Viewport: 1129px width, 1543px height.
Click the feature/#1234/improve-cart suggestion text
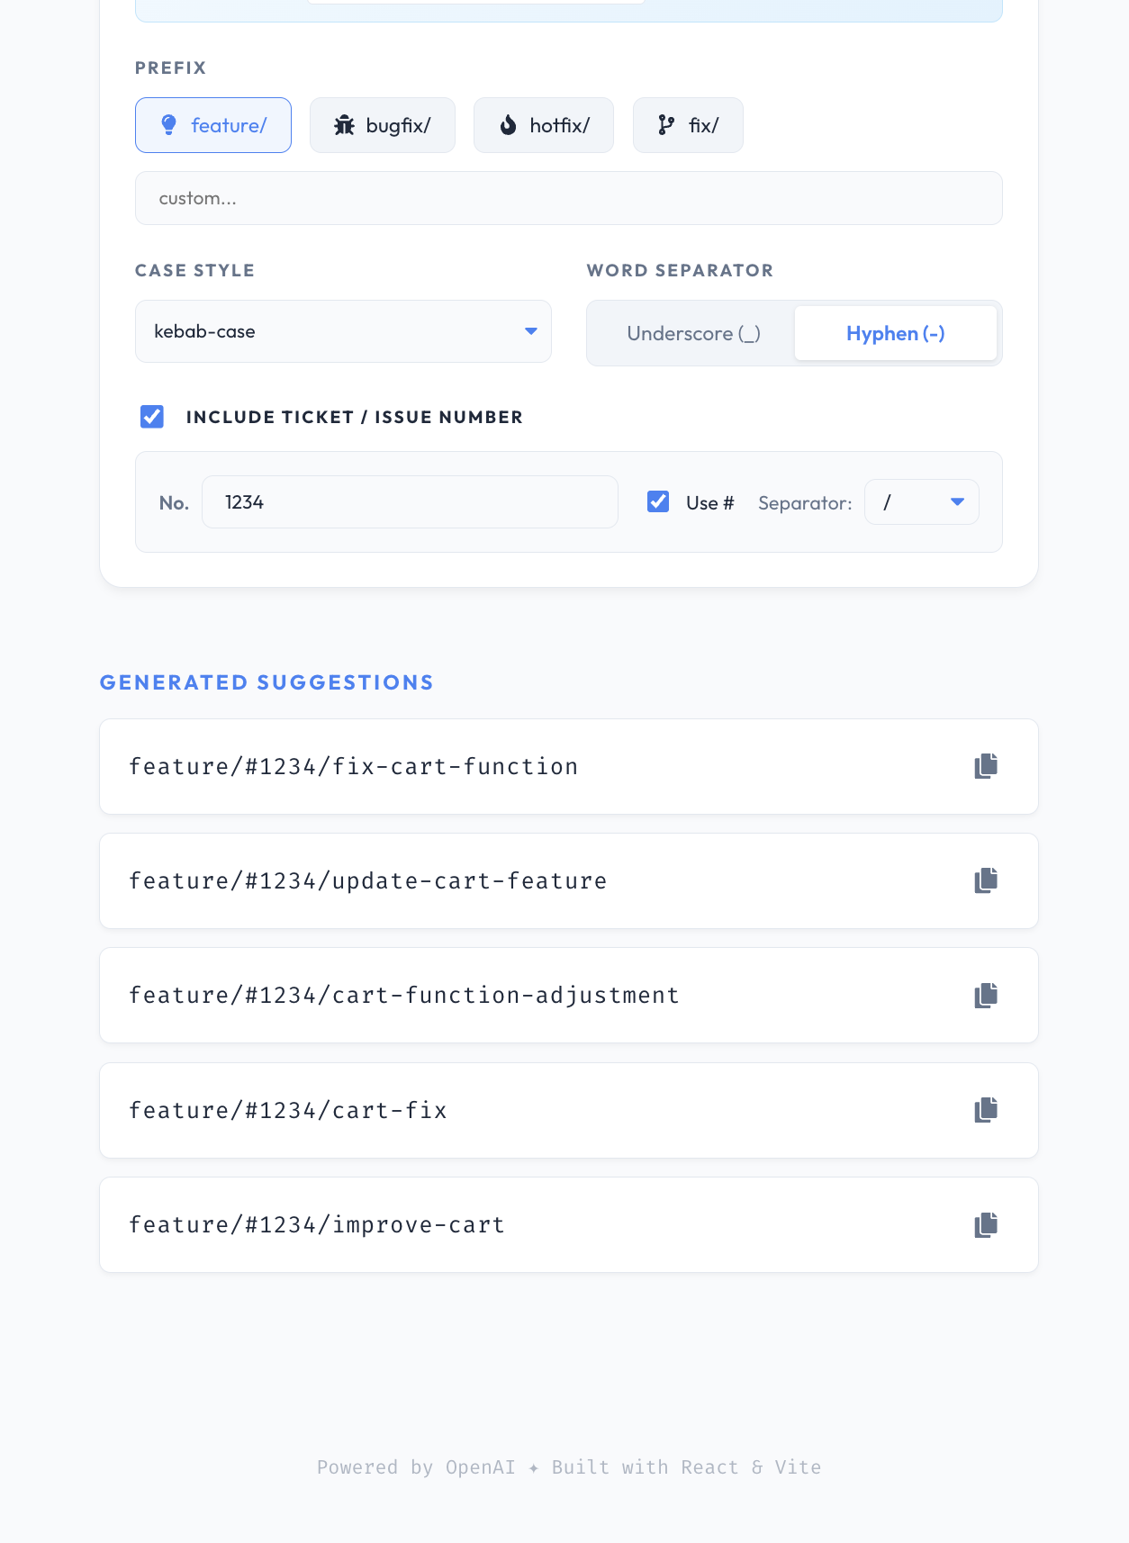click(x=317, y=1224)
